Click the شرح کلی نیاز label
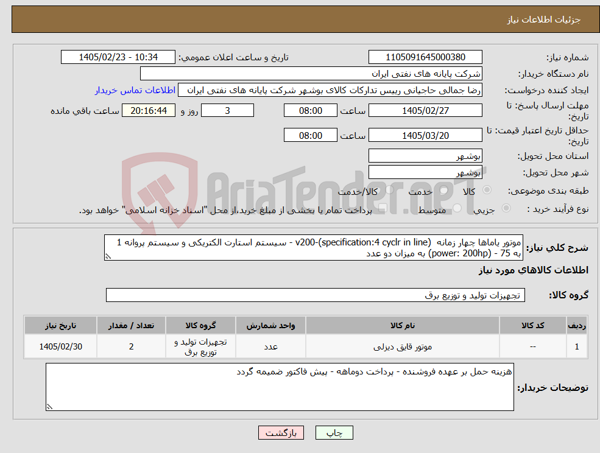Viewport: 600px width, 453px height. tap(557, 248)
